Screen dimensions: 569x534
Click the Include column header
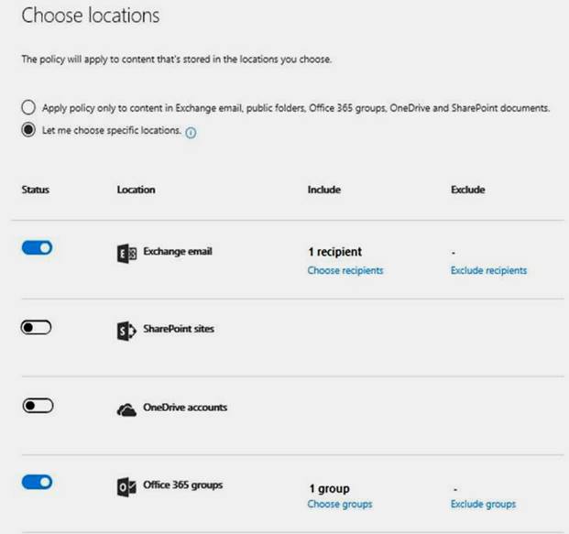tap(323, 190)
